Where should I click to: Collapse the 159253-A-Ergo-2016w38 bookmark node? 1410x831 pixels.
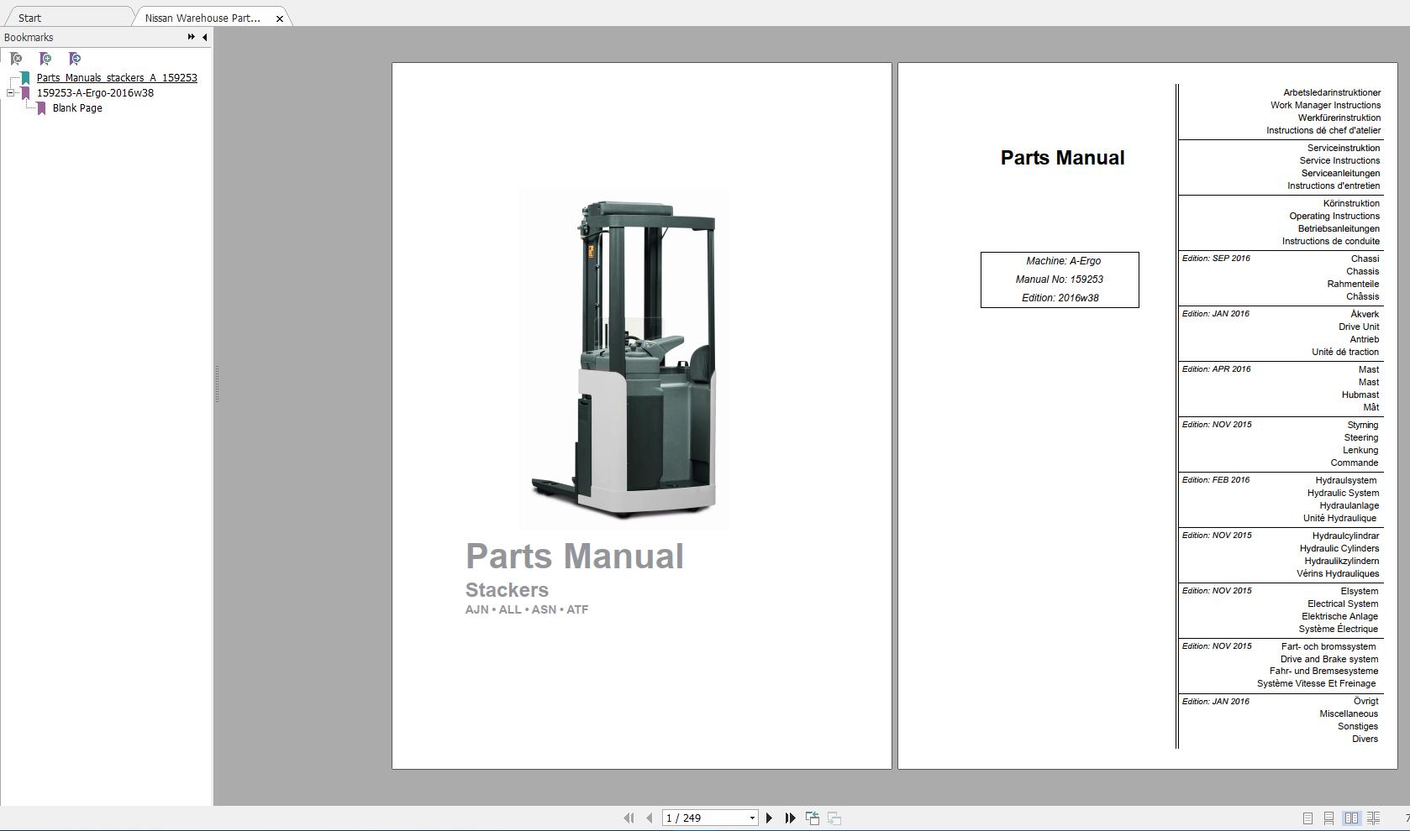pos(10,93)
